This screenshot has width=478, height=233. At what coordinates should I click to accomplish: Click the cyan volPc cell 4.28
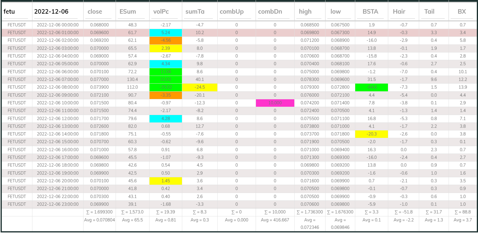(x=166, y=119)
